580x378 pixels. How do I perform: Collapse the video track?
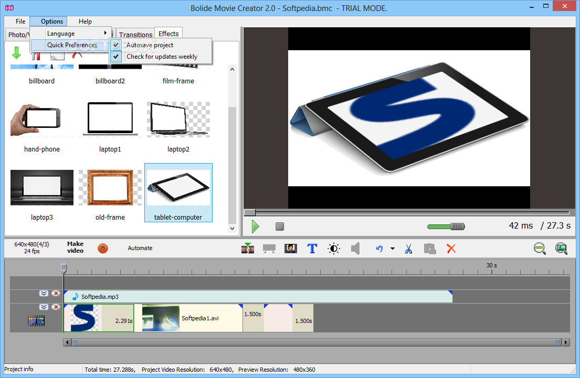coord(44,307)
